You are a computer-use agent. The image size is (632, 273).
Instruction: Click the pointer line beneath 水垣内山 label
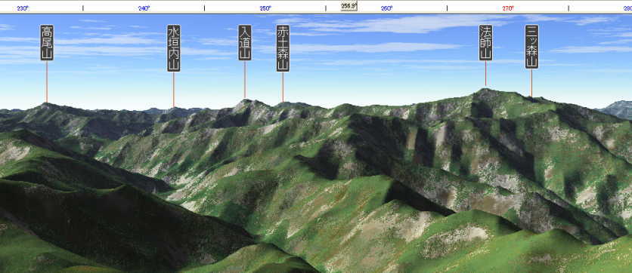[174, 90]
